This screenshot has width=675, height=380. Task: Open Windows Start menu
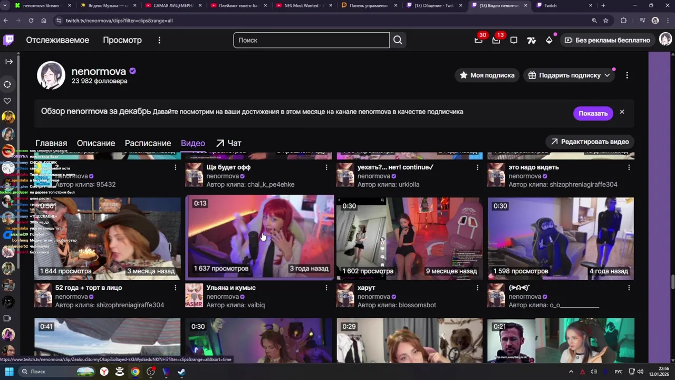pyautogui.click(x=9, y=372)
